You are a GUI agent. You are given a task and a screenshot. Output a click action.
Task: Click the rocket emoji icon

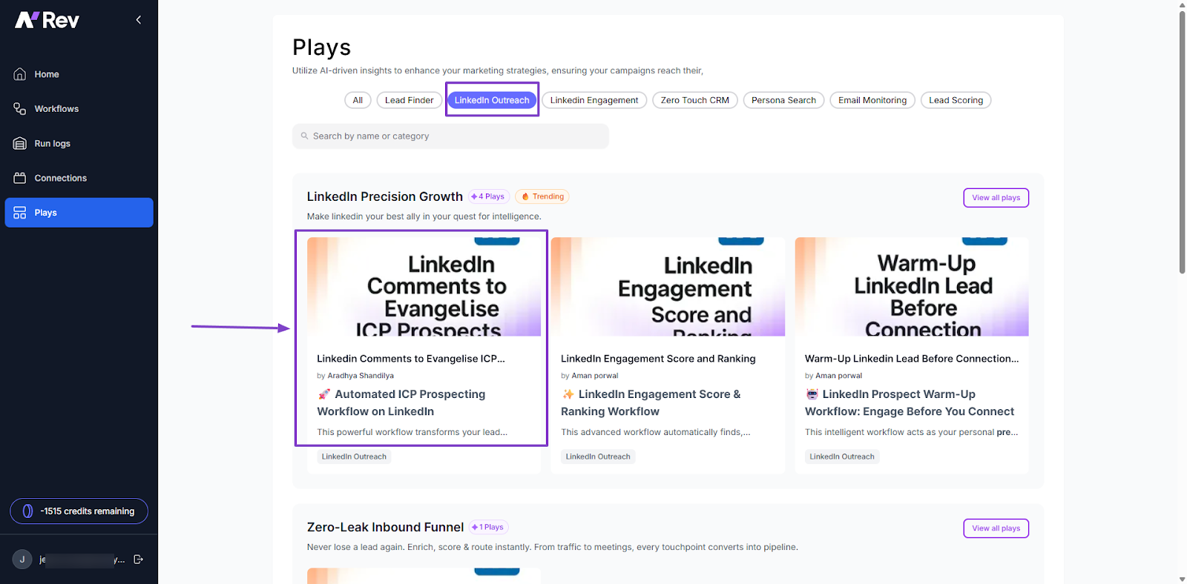(x=323, y=394)
